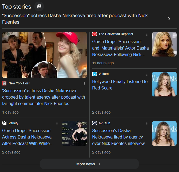Open AV Club's article about agency firing
Viewport: 179px width, 172px height.
coord(118,137)
